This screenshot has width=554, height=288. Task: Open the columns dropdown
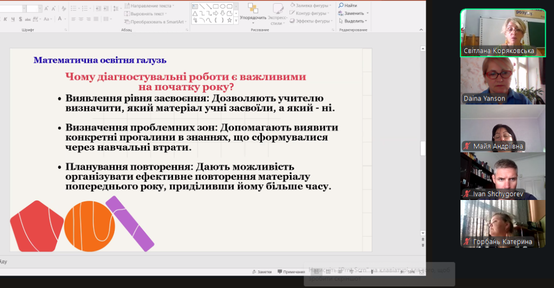[x=108, y=19]
